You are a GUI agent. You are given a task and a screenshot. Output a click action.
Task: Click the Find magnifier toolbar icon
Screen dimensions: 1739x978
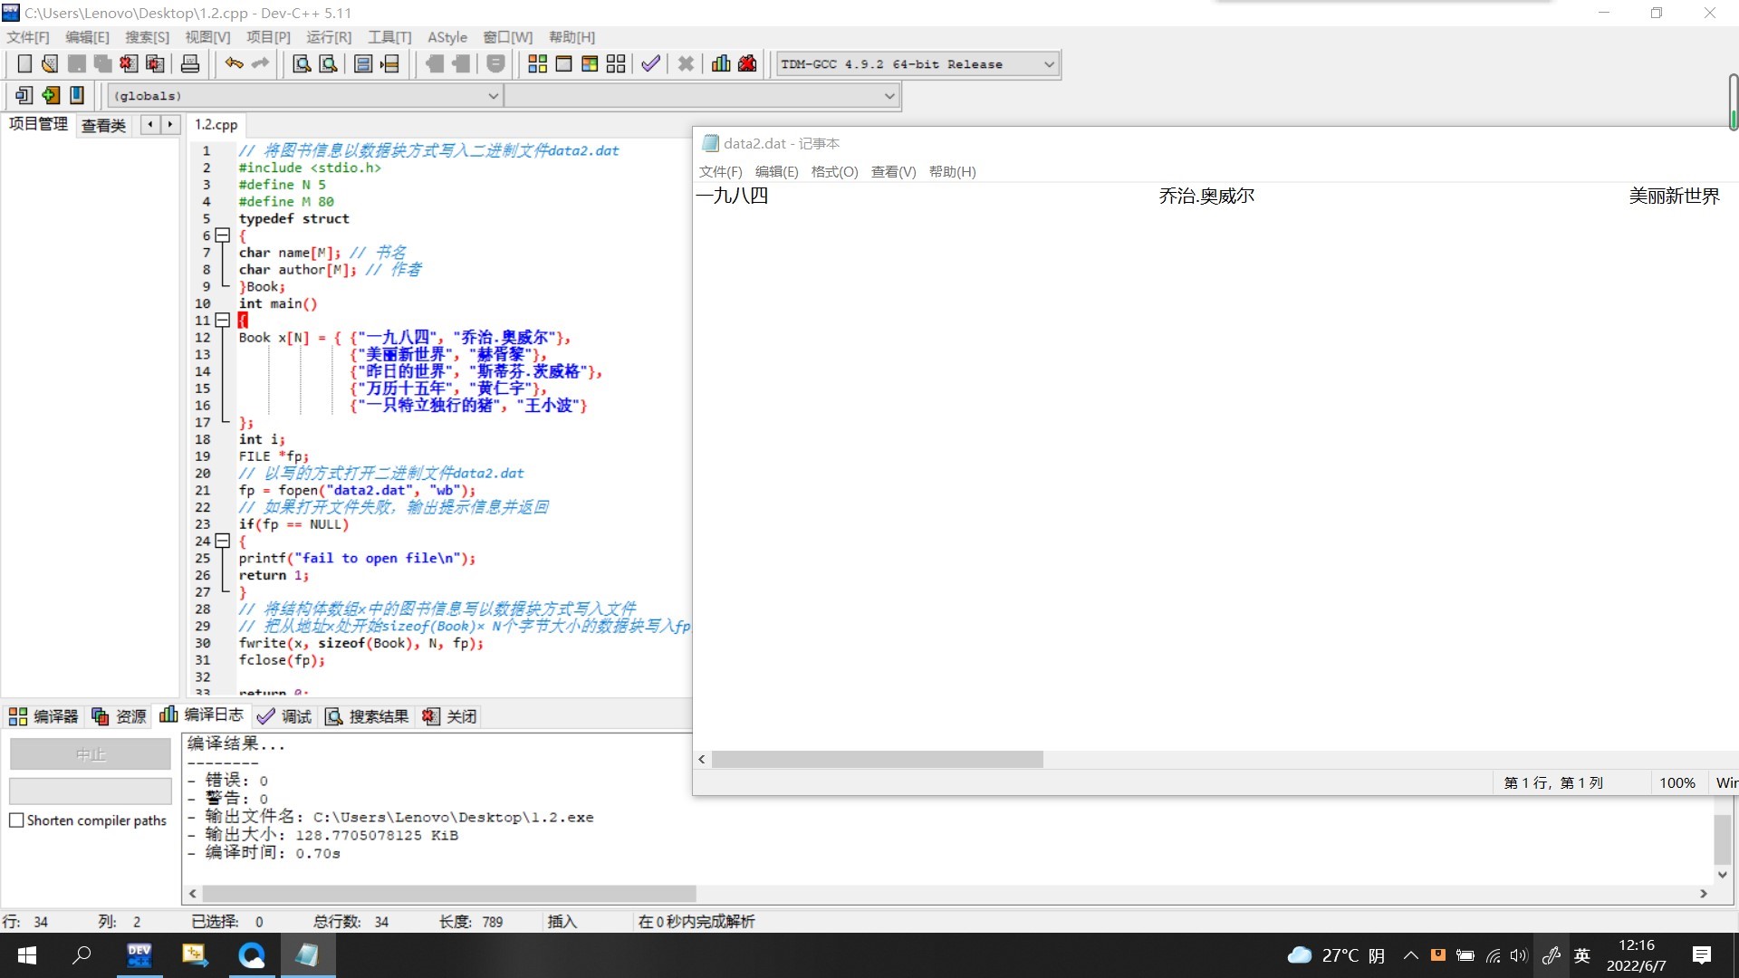pyautogui.click(x=302, y=63)
